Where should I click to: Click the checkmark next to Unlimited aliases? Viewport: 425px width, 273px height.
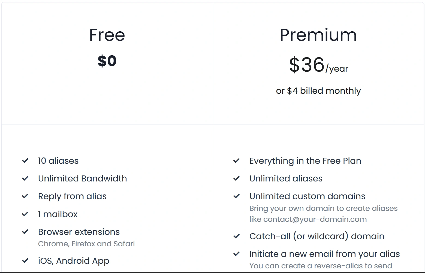[236, 178]
